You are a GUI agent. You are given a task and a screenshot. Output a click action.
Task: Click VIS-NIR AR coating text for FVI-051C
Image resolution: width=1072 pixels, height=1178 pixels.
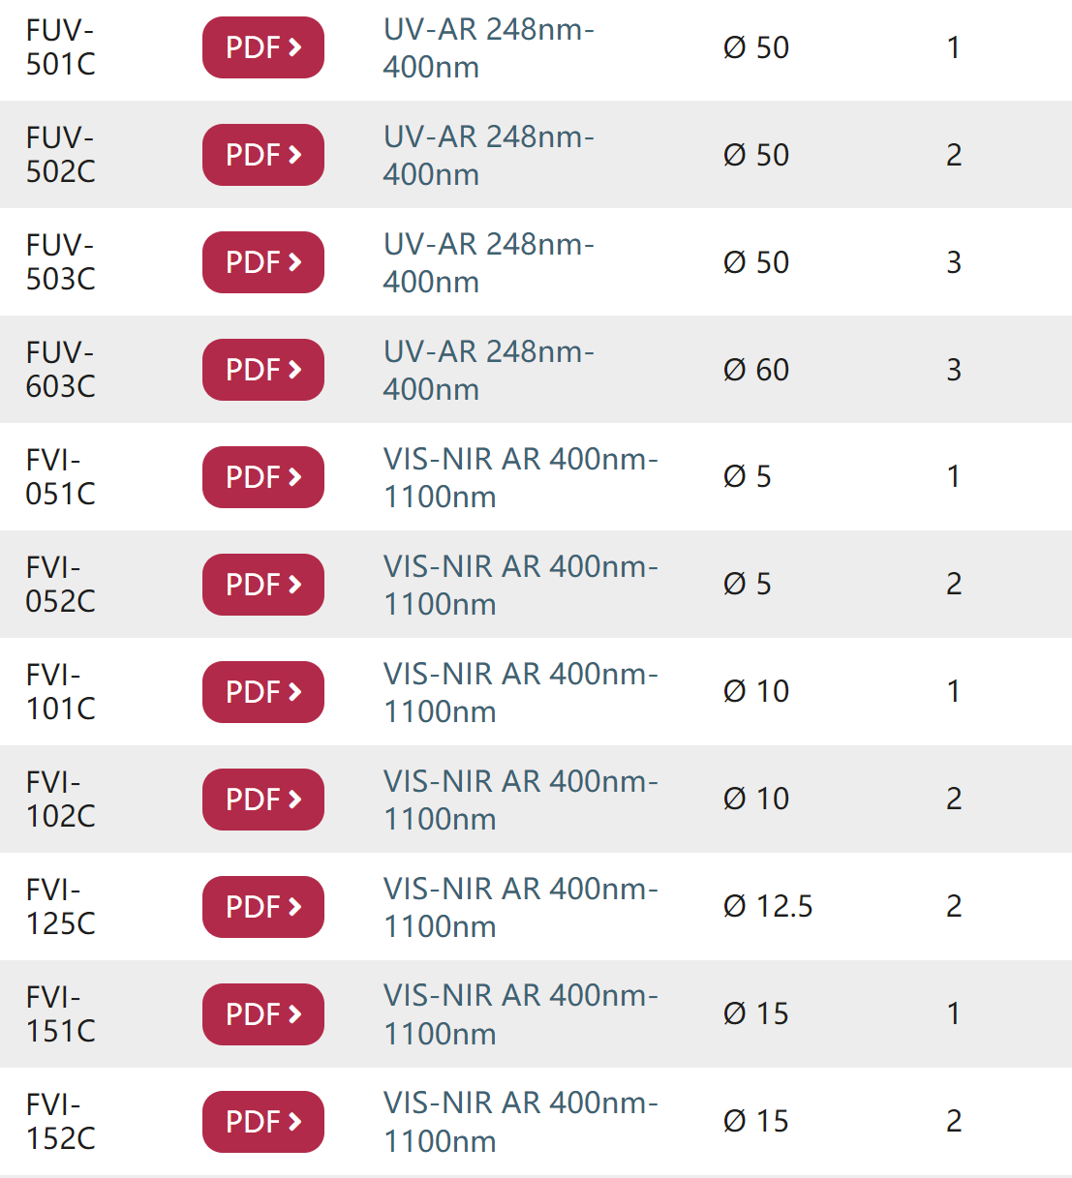click(x=521, y=477)
